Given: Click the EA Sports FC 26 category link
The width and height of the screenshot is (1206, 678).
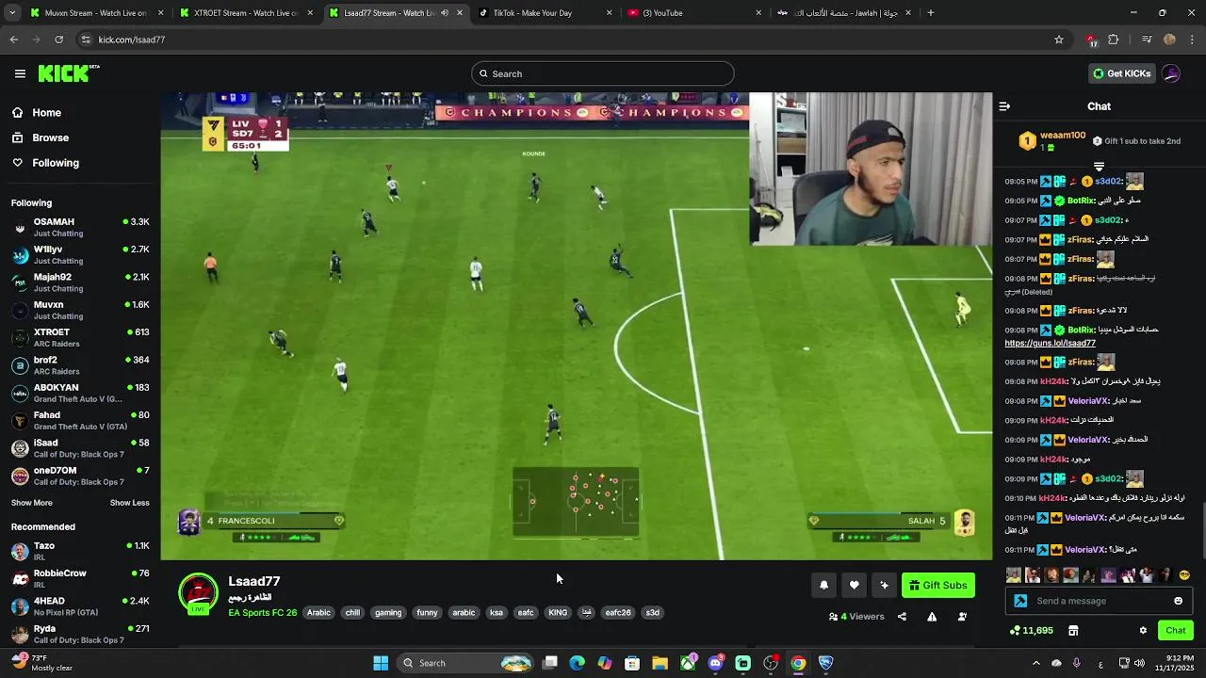Looking at the screenshot, I should 262,613.
